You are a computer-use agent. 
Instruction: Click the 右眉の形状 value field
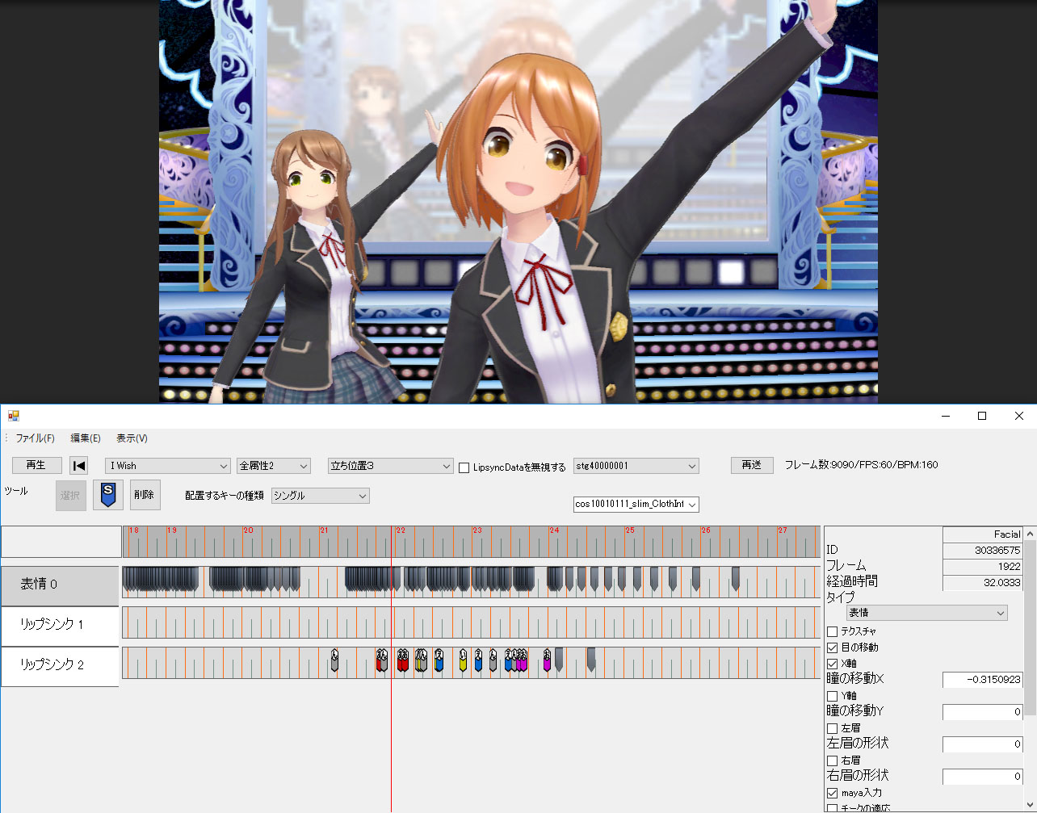point(983,777)
